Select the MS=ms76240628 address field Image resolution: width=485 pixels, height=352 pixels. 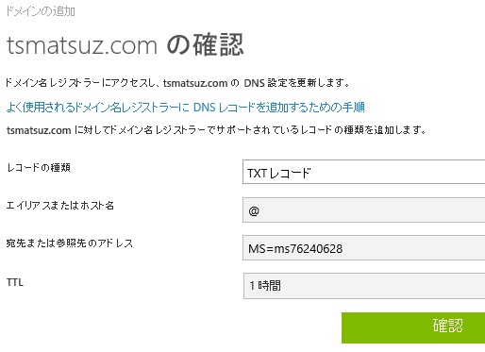click(x=364, y=248)
